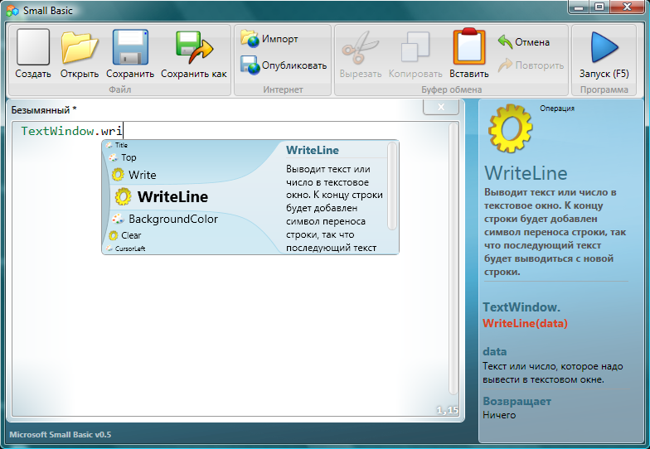Select WriteLine in the autocomplete list
The image size is (650, 449).
(x=172, y=197)
